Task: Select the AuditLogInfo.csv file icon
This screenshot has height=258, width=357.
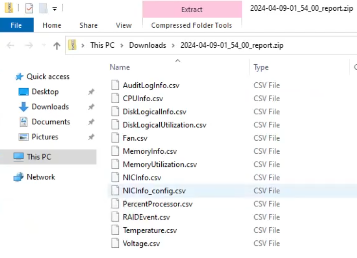Action: (115, 85)
